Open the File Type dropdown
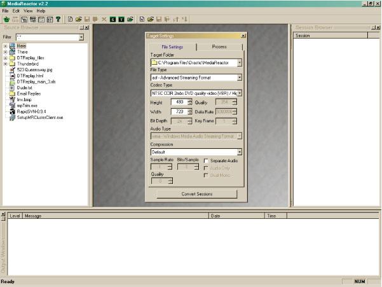 239,78
